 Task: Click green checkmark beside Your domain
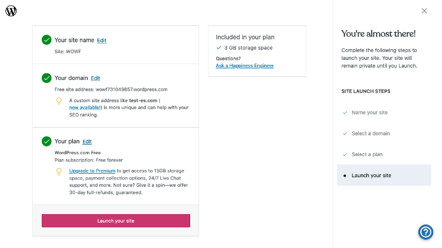tap(47, 78)
